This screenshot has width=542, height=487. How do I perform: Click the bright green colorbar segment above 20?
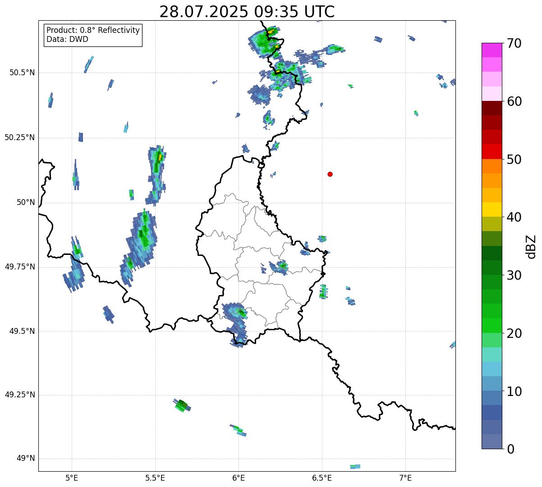(491, 325)
